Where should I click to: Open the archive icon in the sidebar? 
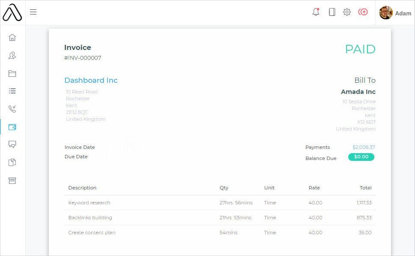[12, 180]
